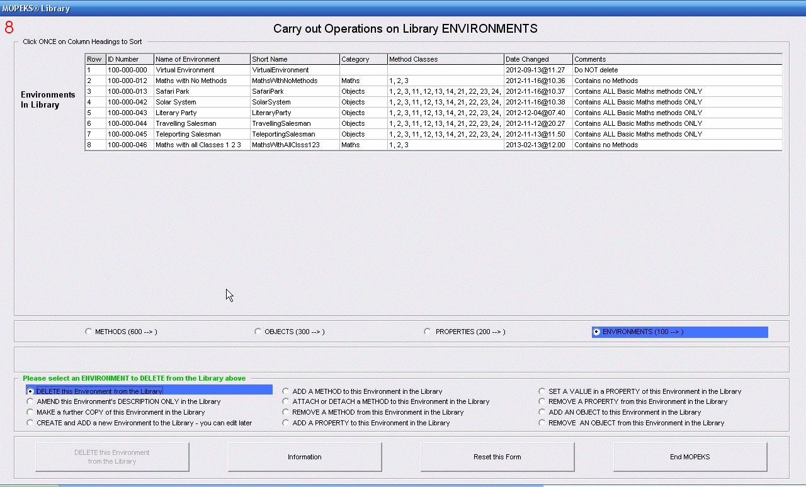Choose CREATE and ADD a new Environment option
This screenshot has height=487, width=806.
(x=30, y=423)
